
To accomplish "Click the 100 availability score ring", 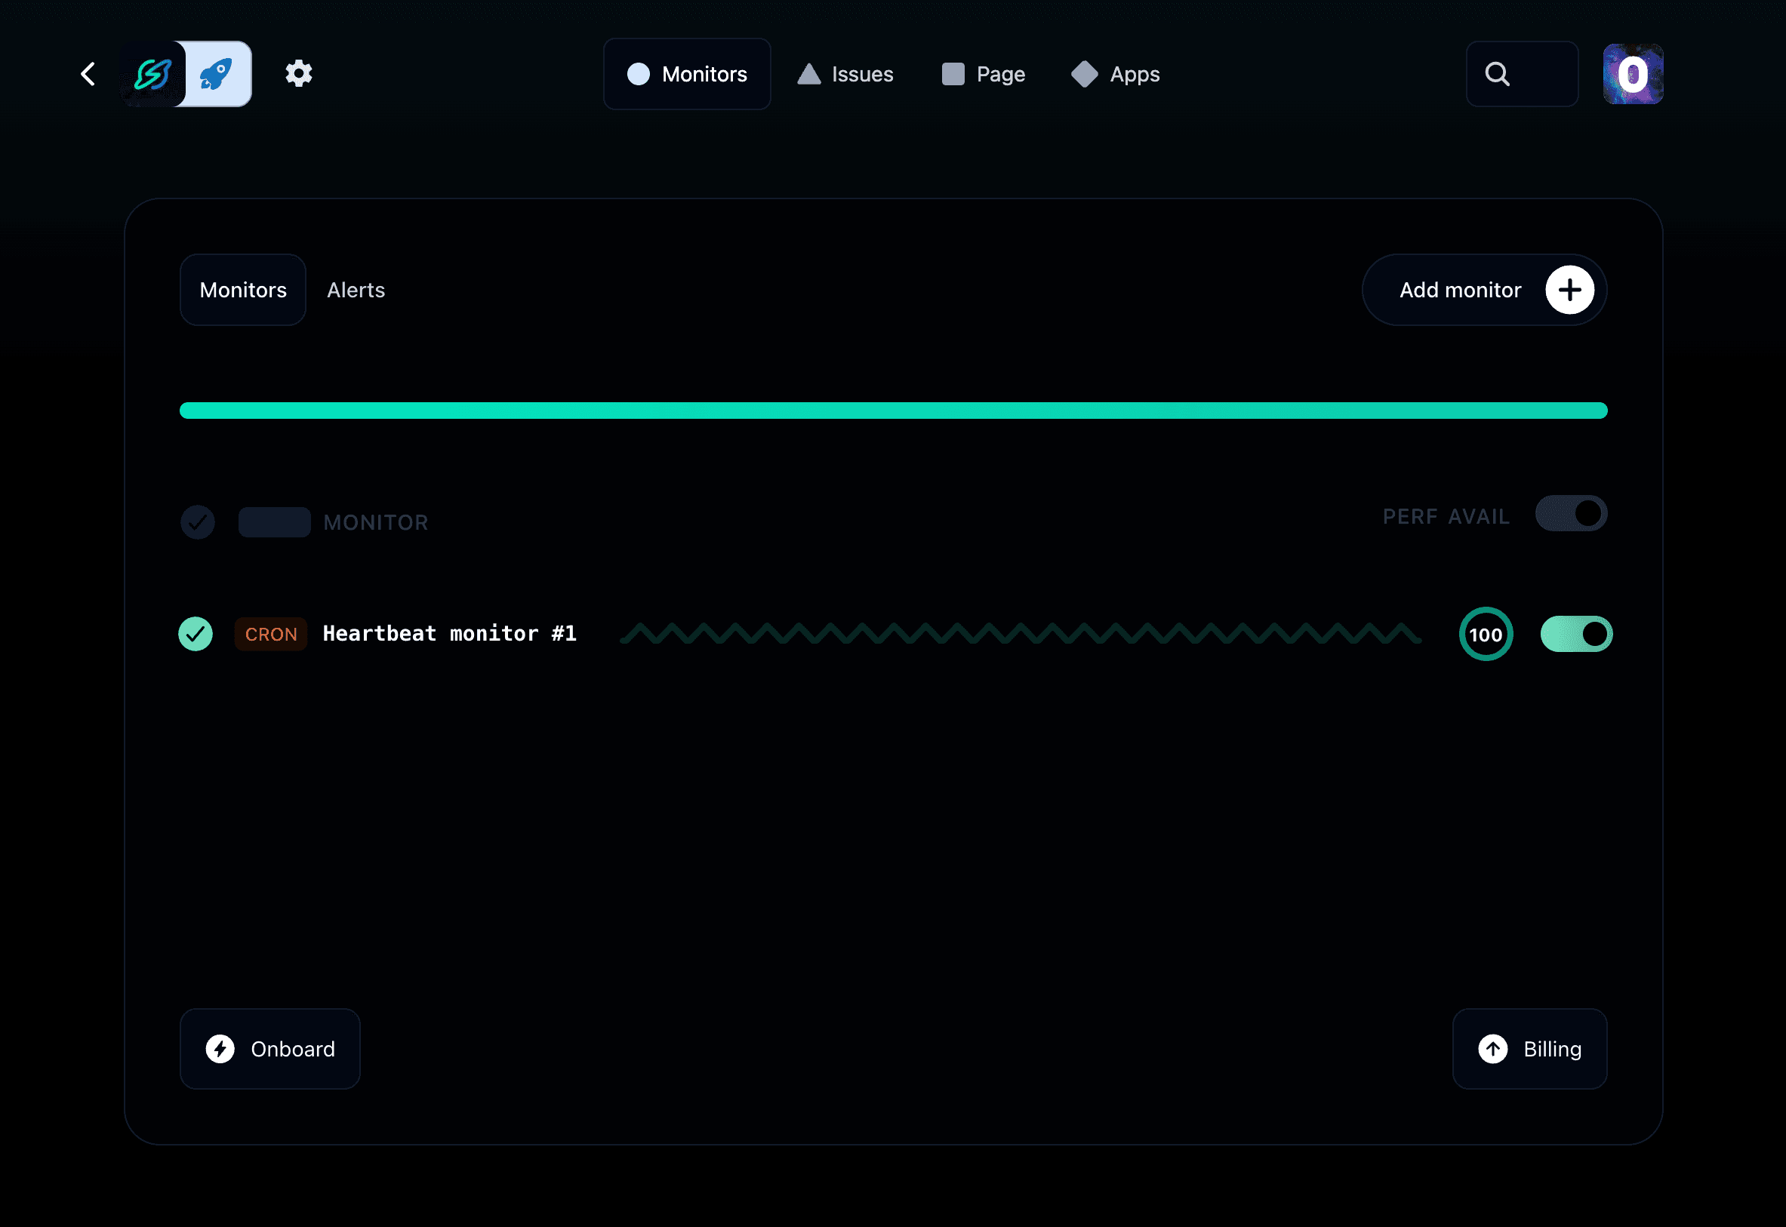I will [x=1486, y=635].
